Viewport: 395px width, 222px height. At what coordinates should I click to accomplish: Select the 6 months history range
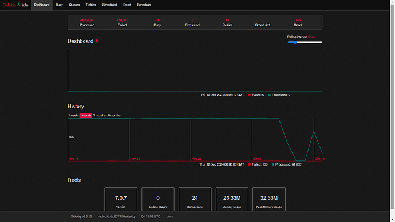[x=114, y=115]
